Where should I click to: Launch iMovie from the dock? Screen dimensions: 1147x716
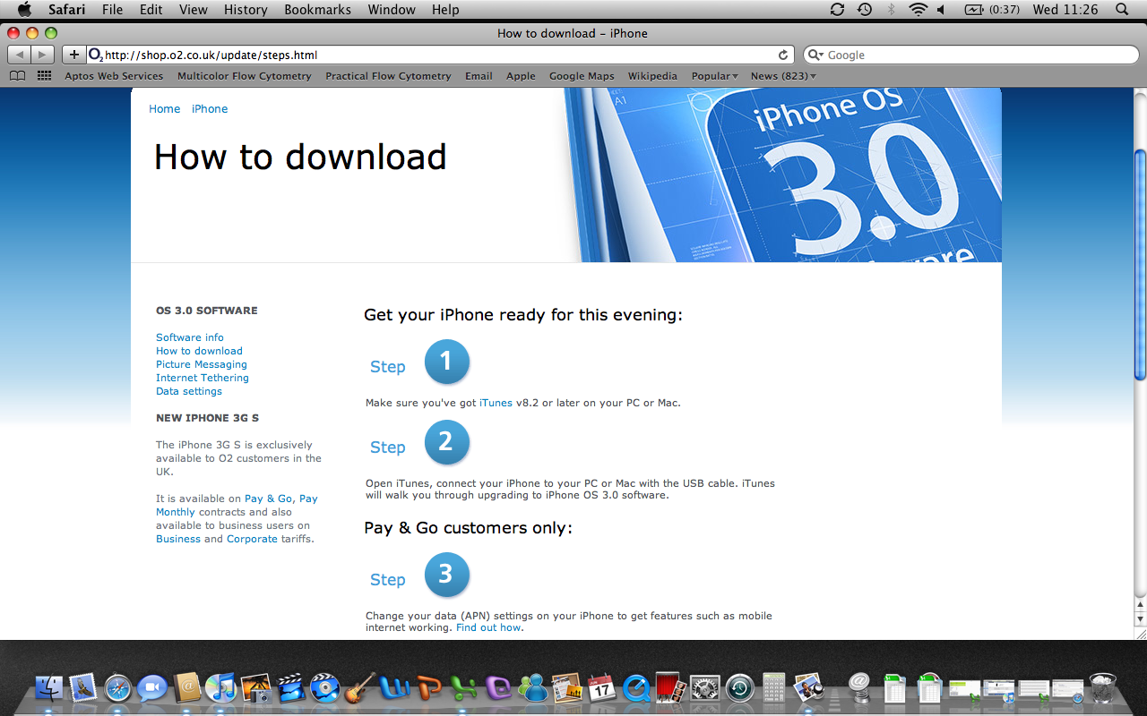(x=290, y=688)
